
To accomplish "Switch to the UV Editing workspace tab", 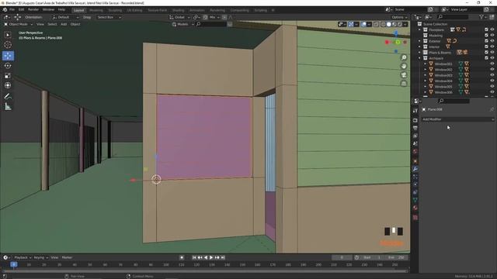I will pos(134,10).
